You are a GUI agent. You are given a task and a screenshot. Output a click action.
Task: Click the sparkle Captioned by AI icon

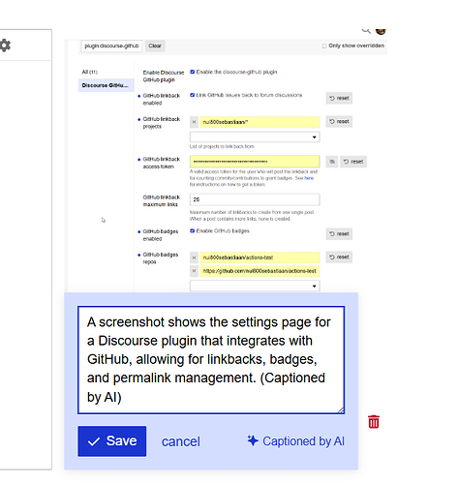253,440
